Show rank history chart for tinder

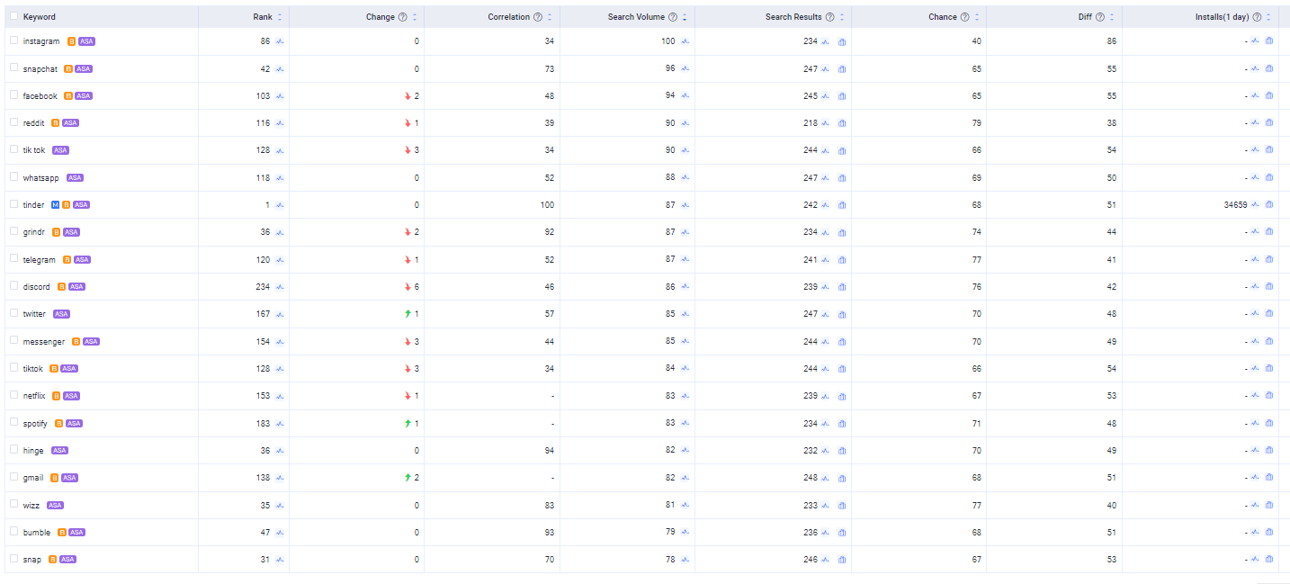280,205
